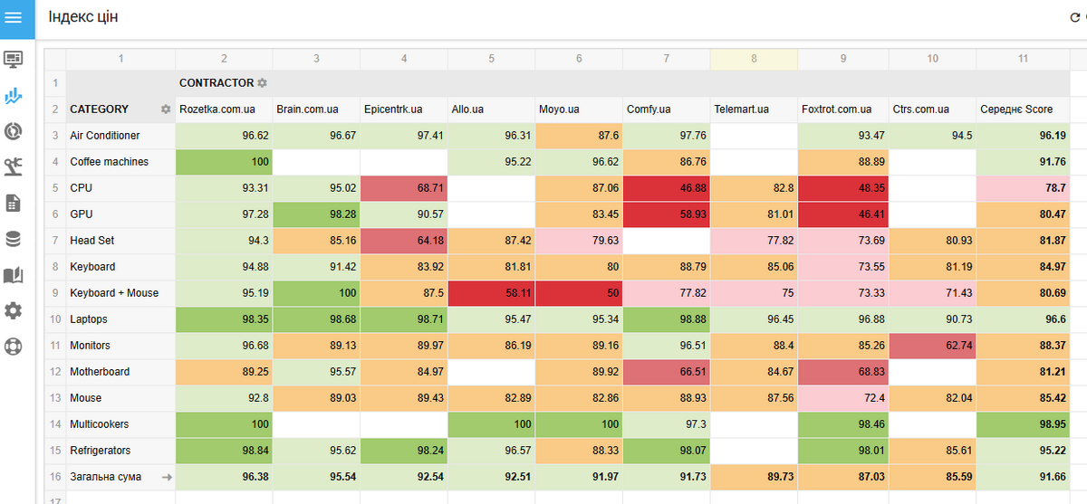The image size is (1087, 504).
Task: Click the red Comfy.ua CPU cell 46.88
Action: [x=666, y=188]
